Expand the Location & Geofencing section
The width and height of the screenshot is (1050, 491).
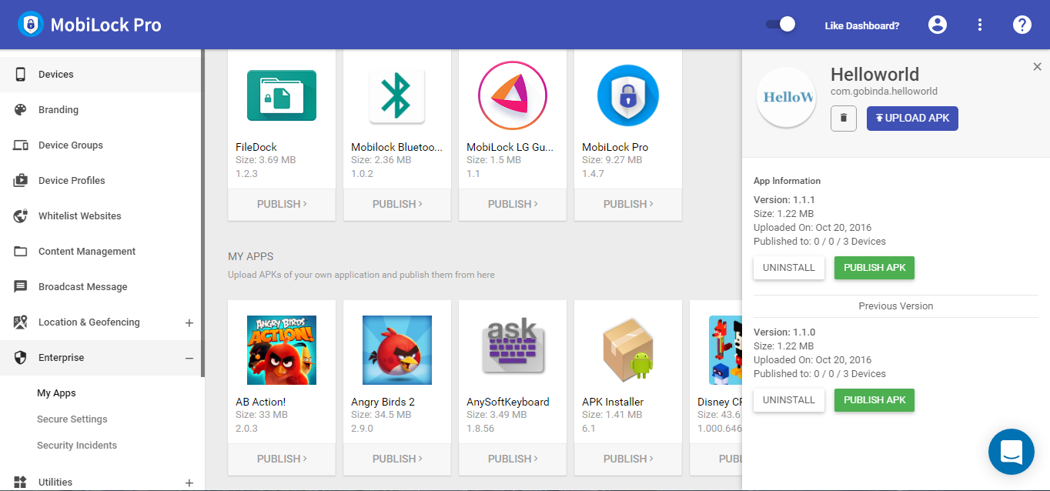(189, 322)
